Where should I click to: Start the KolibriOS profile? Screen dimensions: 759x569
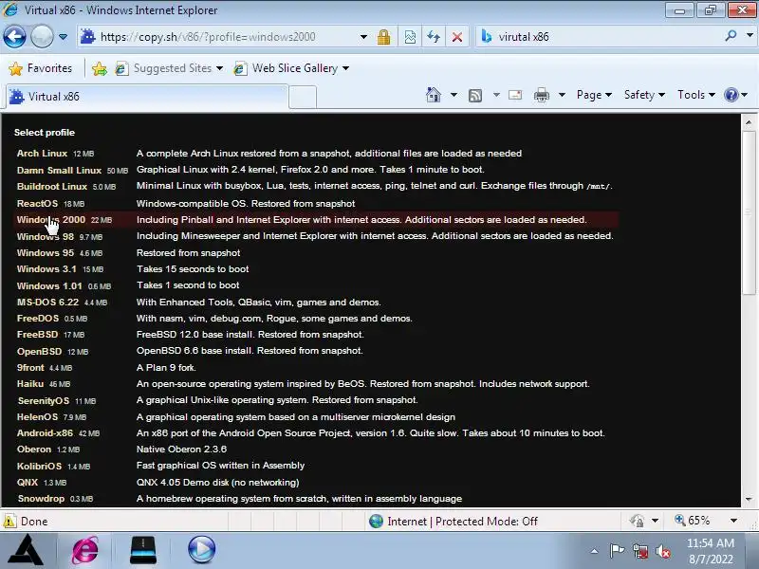point(39,466)
